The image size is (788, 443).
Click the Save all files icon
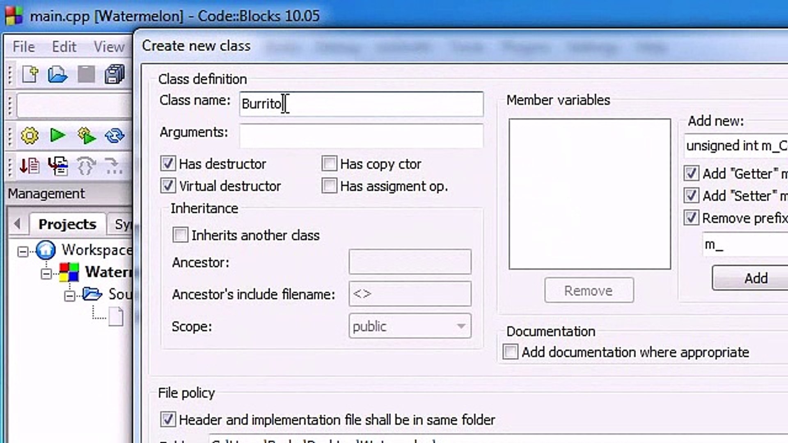click(114, 75)
